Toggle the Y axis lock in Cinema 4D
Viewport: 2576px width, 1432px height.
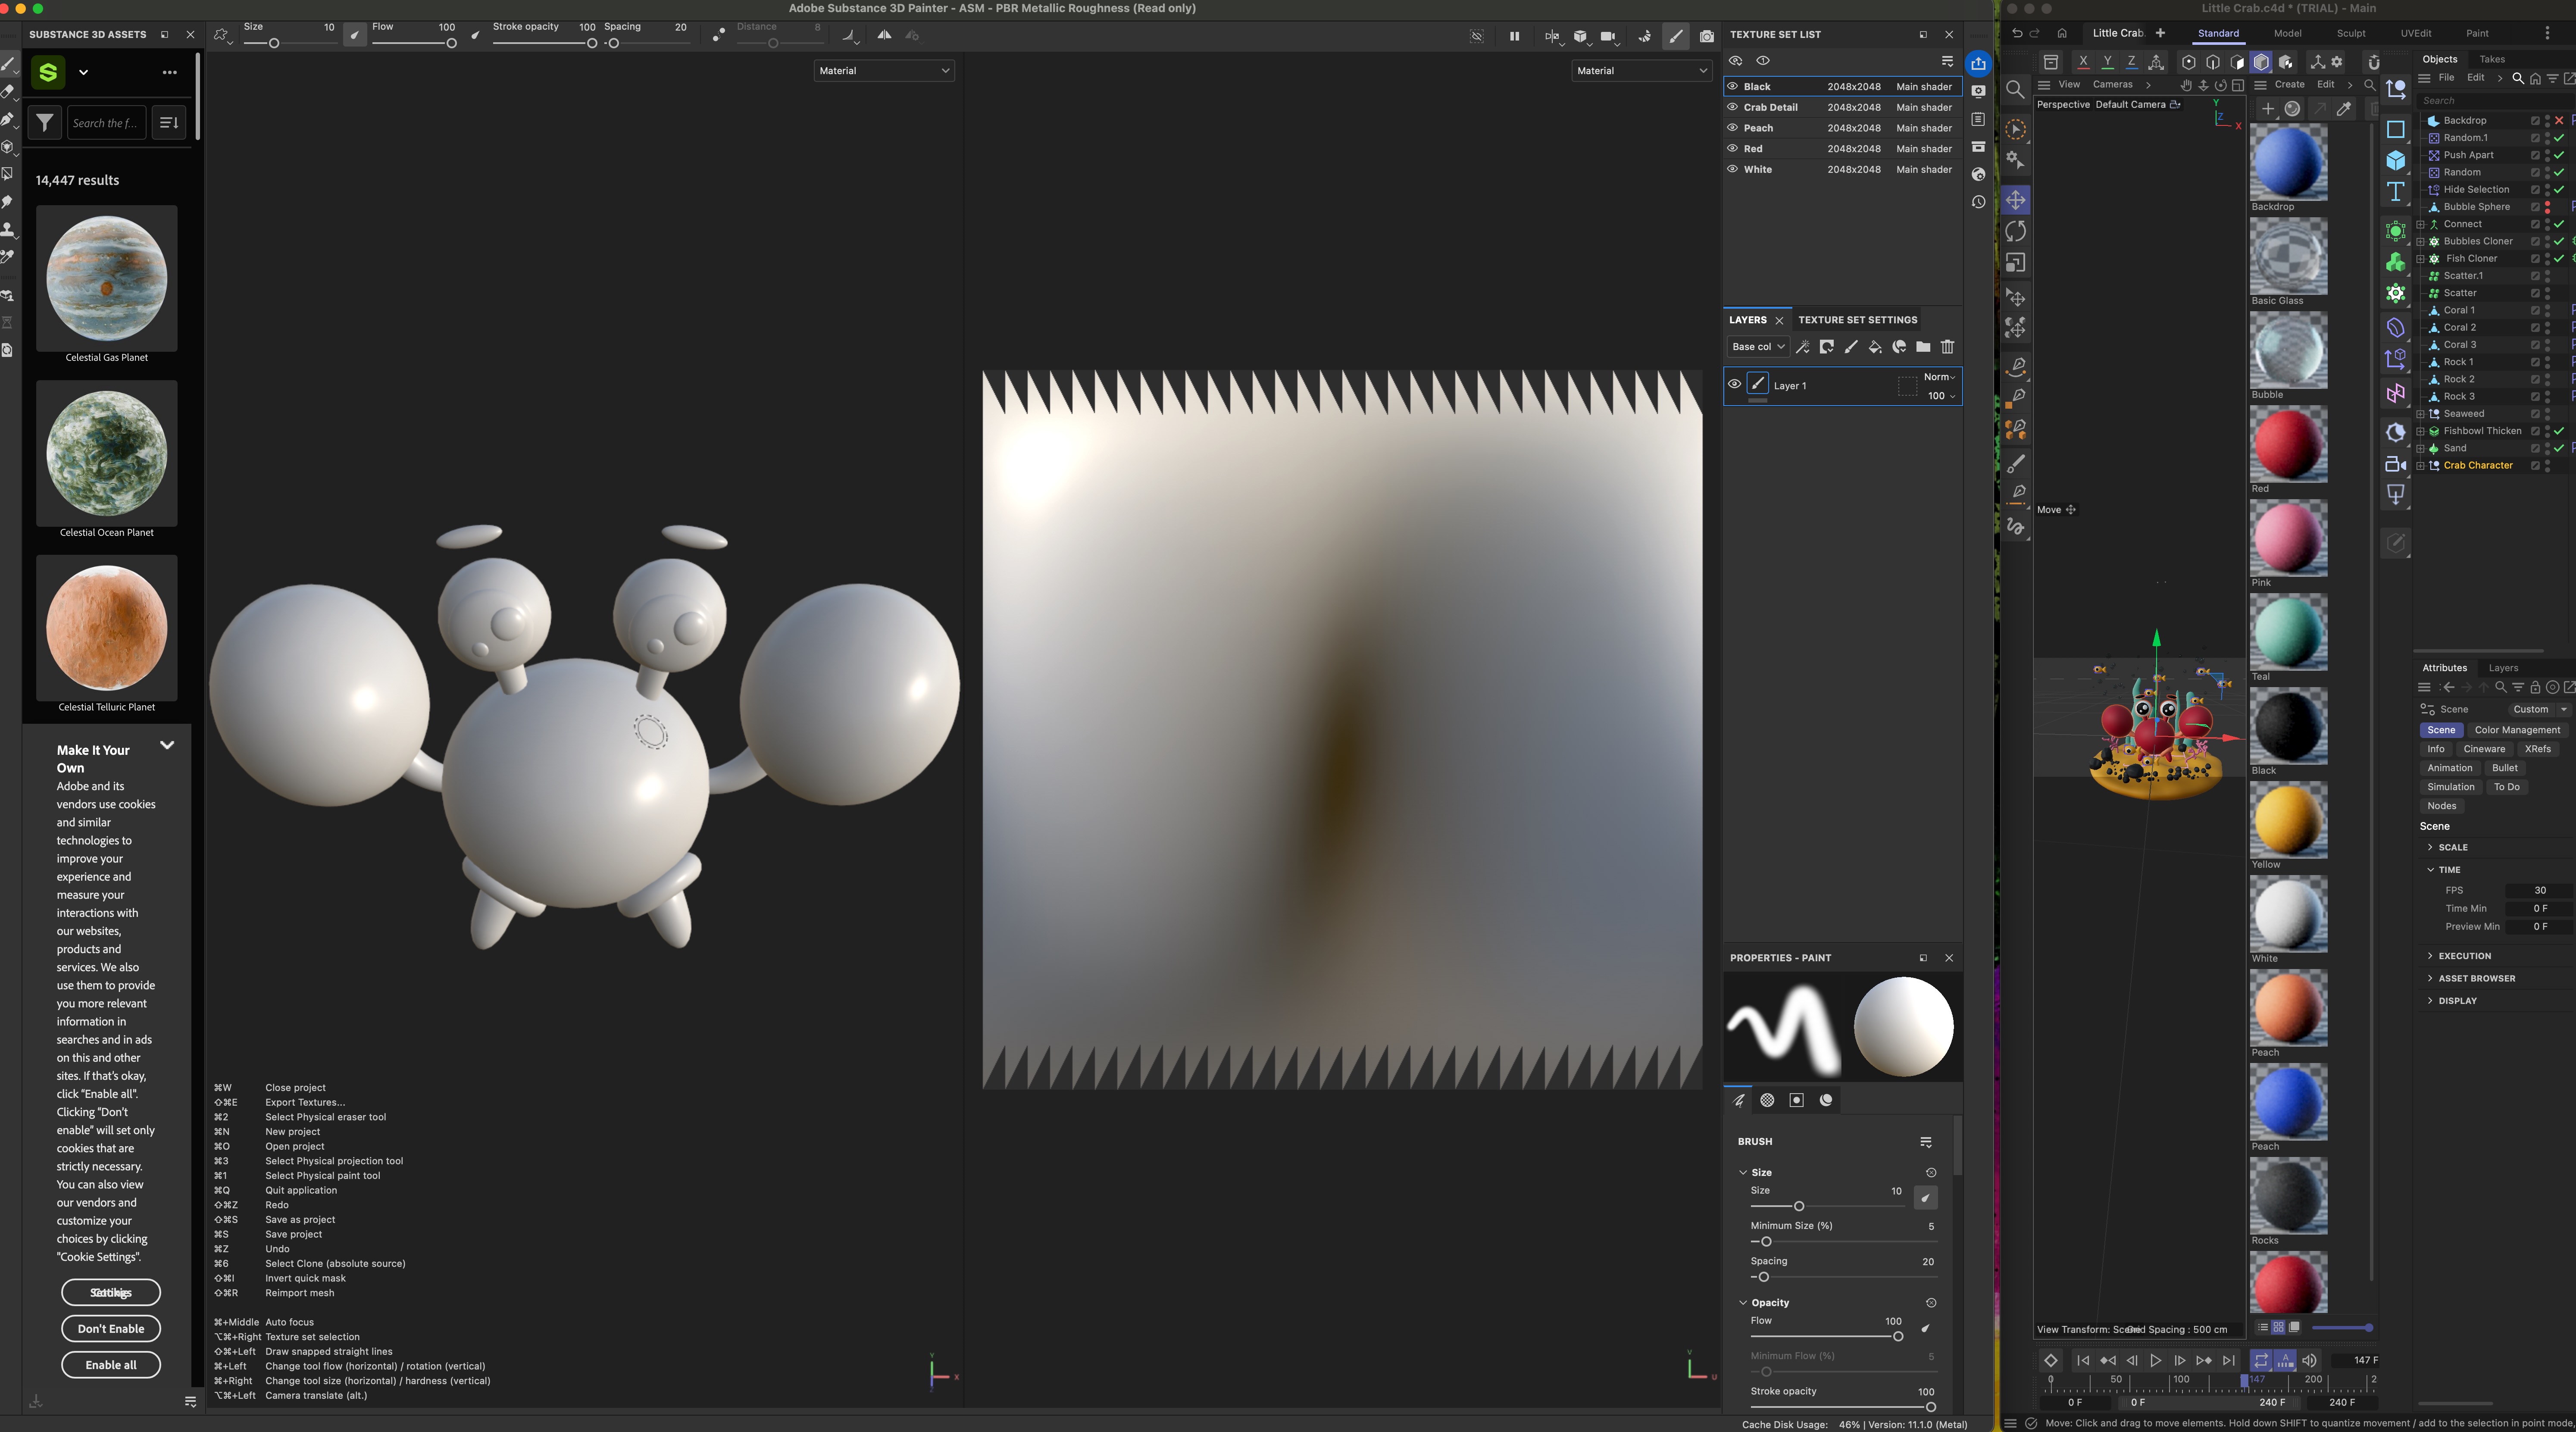(2107, 62)
